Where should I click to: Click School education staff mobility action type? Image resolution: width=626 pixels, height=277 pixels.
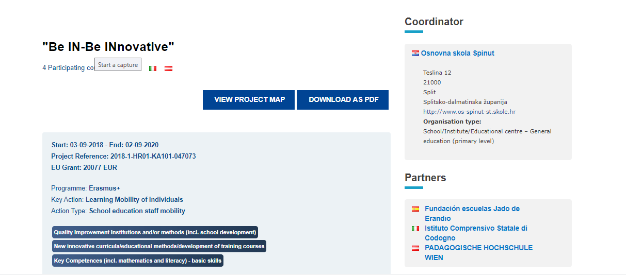(x=137, y=211)
